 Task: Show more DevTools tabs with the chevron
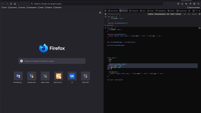click(189, 11)
